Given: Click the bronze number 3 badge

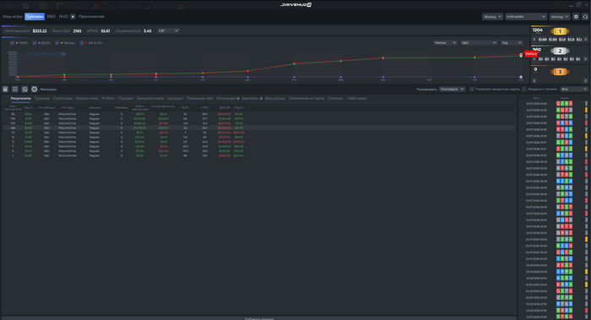Looking at the screenshot, I should tap(560, 72).
